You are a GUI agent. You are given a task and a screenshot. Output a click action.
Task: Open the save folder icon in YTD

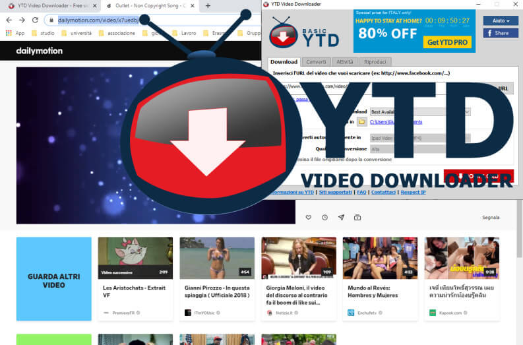(x=362, y=122)
